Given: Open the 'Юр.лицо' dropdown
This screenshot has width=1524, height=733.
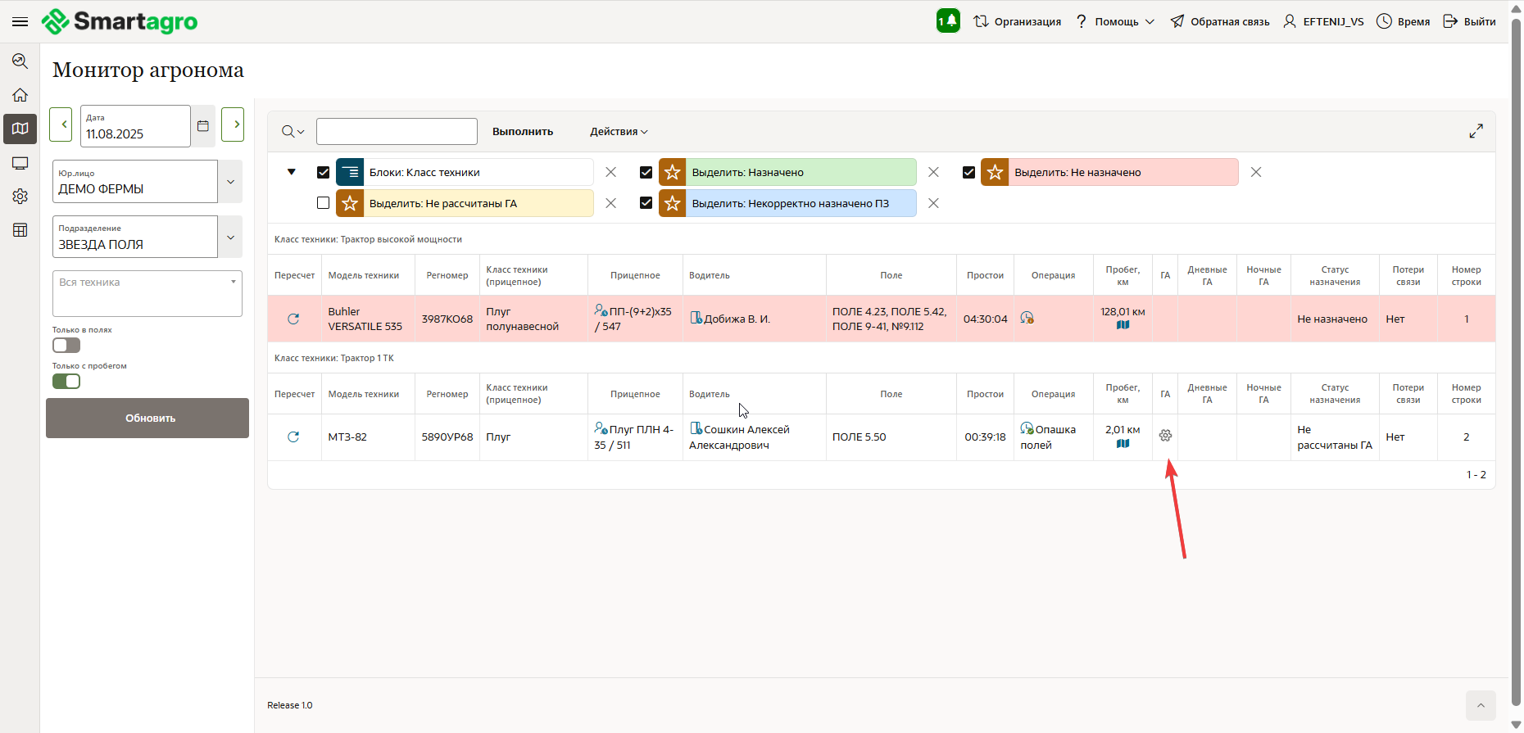Looking at the screenshot, I should pyautogui.click(x=230, y=182).
